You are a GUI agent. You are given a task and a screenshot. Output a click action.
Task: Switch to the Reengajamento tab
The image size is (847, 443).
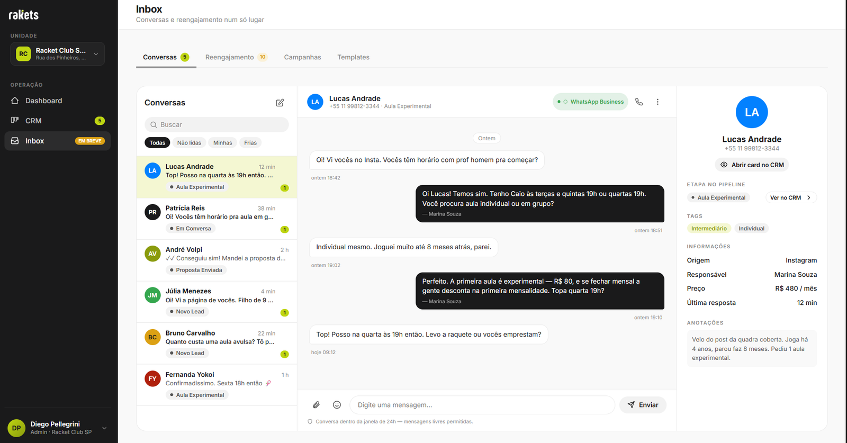236,57
